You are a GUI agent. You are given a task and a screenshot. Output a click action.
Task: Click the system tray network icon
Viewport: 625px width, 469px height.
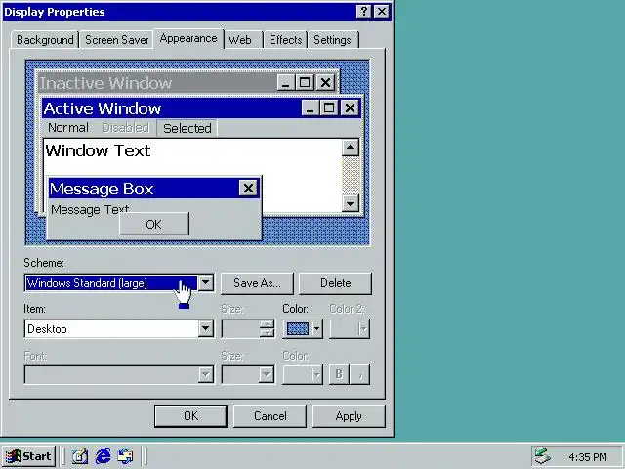(x=543, y=456)
